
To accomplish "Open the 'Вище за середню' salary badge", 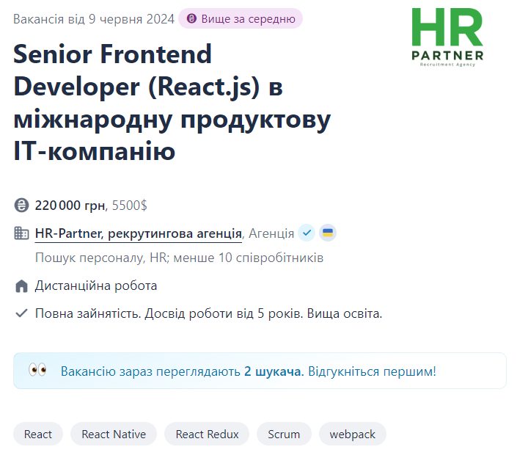I will (241, 19).
